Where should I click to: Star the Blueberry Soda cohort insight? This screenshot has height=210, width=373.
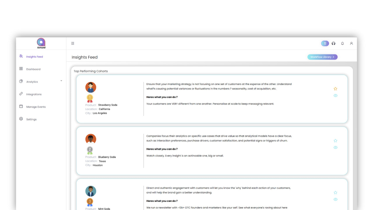click(x=335, y=140)
